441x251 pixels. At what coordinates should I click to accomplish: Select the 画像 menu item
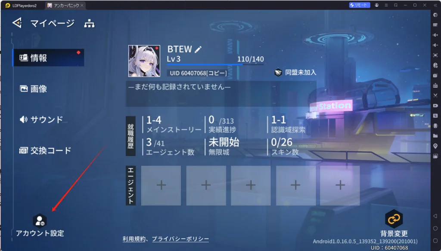(x=33, y=89)
